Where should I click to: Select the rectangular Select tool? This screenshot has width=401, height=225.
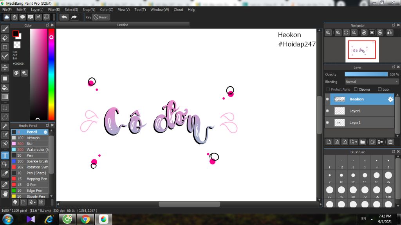tap(5, 108)
